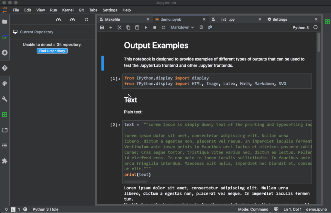Restart the kernel with refresh icon
The image size is (331, 213).
(x=163, y=27)
